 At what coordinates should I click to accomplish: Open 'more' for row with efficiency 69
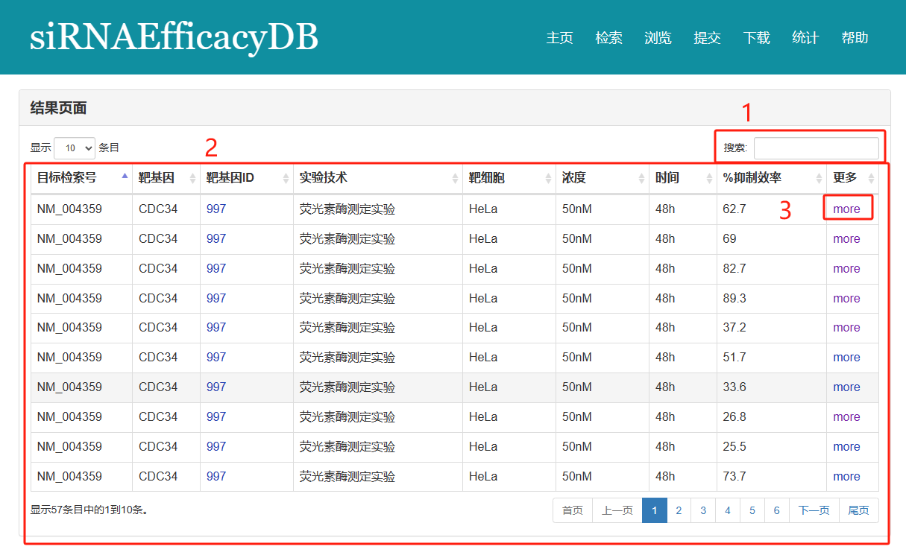click(x=846, y=239)
